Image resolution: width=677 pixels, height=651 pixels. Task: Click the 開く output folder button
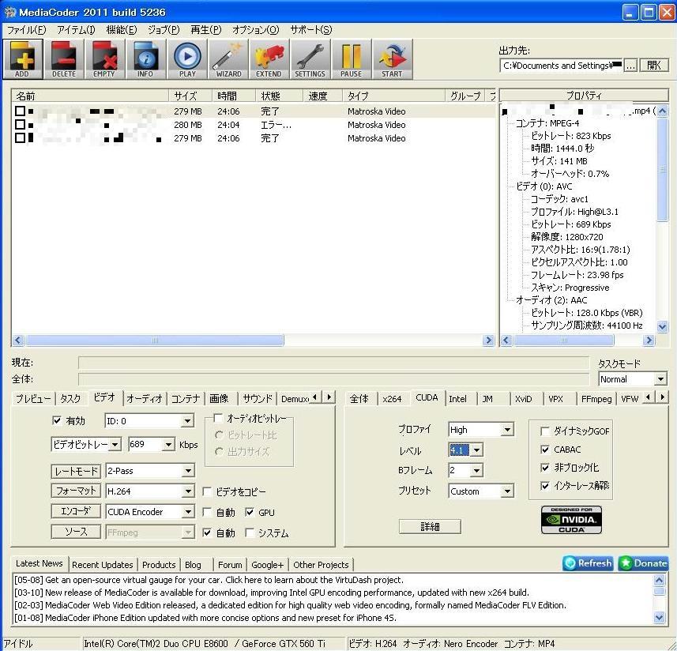[653, 66]
